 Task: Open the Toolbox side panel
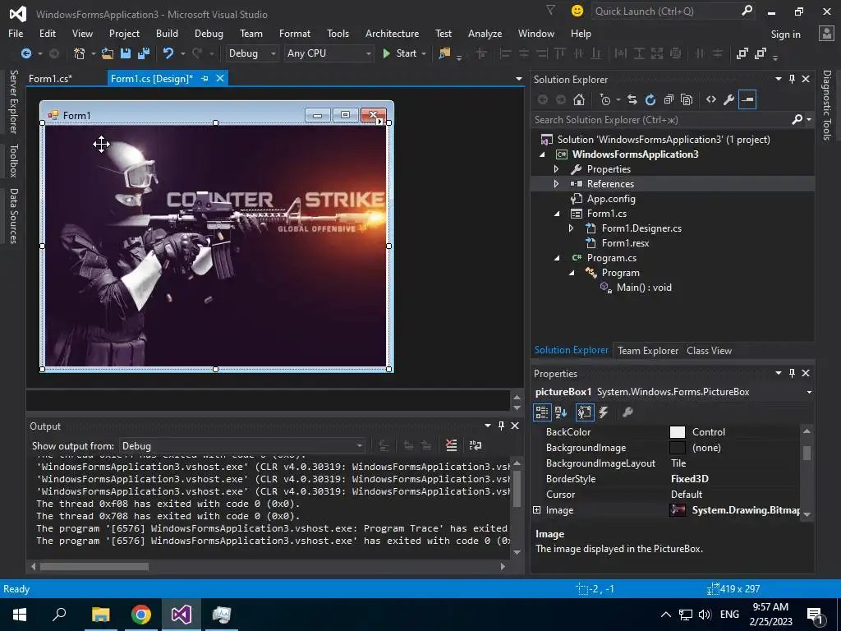pyautogui.click(x=14, y=160)
